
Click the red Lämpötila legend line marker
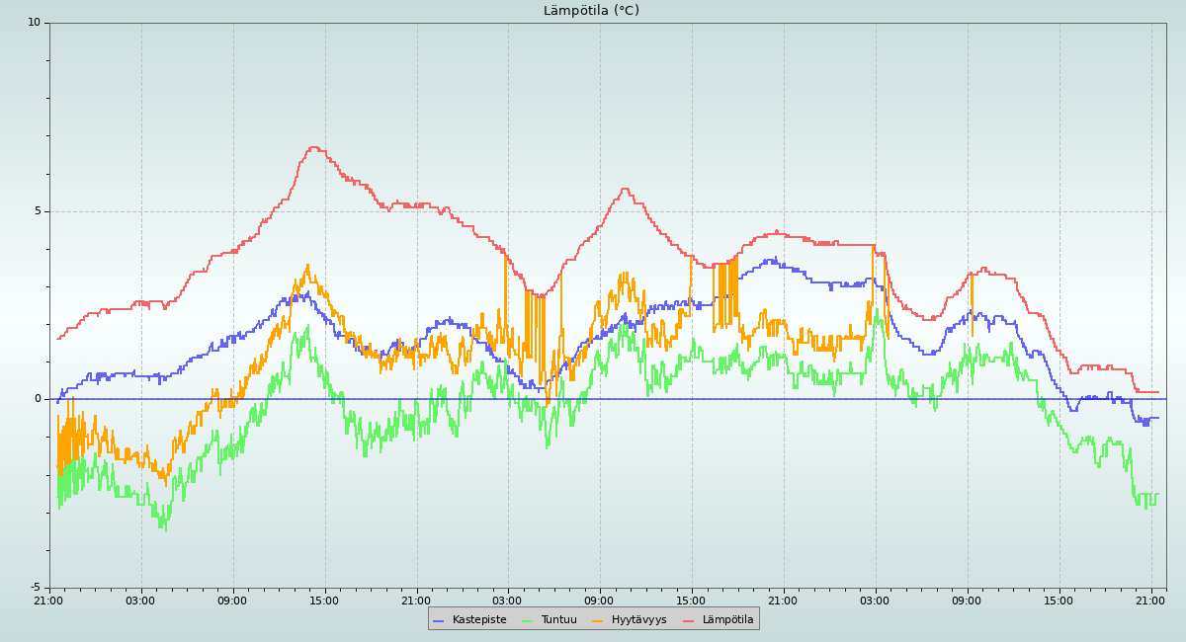click(689, 620)
